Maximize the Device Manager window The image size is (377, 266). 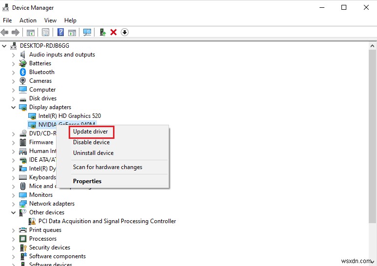(344, 7)
